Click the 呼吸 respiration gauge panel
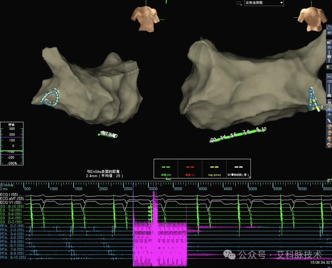This screenshot has width=332, height=268. 12,143
